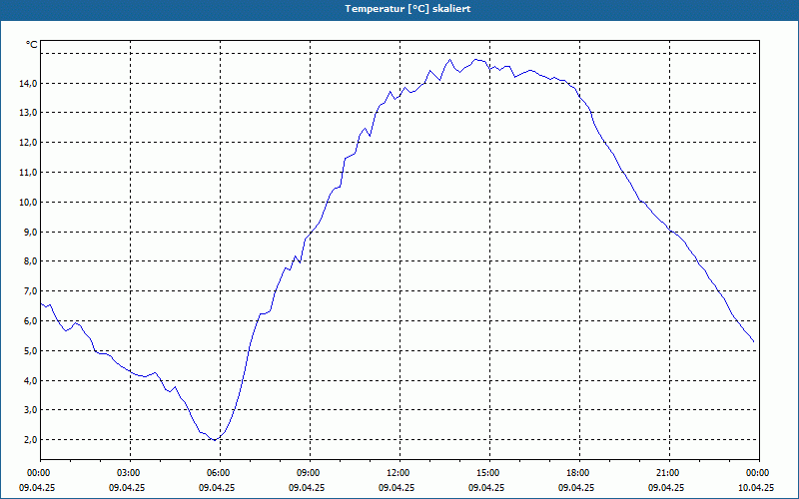The image size is (799, 499).
Task: Select the '09.04.25' date under 06:00
Action: (217, 487)
